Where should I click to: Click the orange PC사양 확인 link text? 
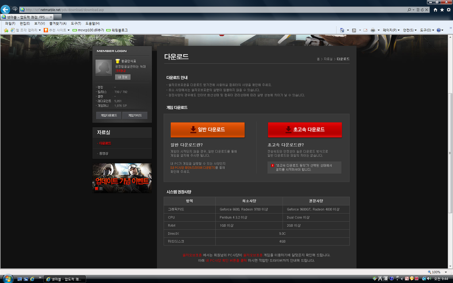tap(193, 168)
